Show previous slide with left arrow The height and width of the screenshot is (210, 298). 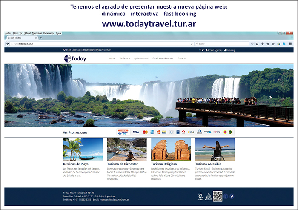pos(28,97)
